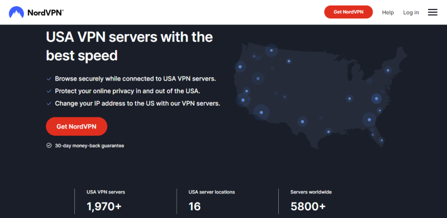Click the USA map graphic
Viewport: 447px width, 218px height.
click(x=320, y=96)
